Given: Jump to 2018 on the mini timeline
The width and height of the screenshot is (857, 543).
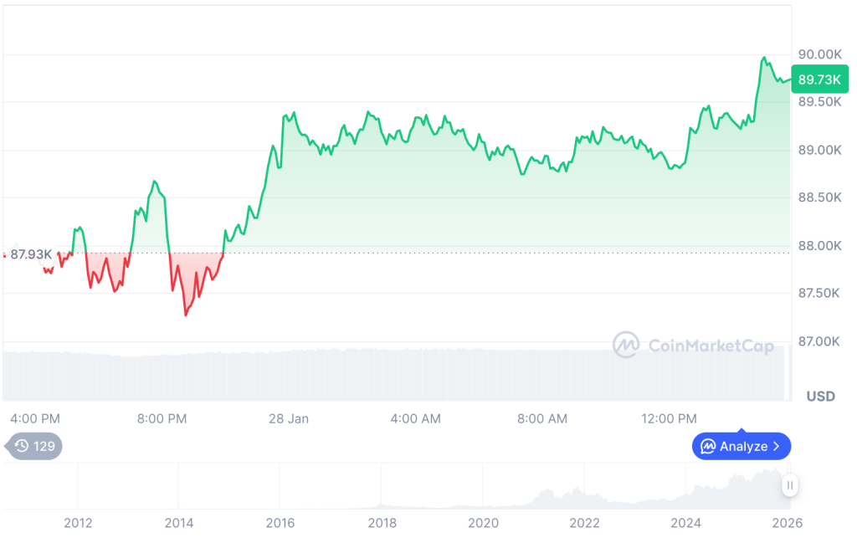Looking at the screenshot, I should [382, 523].
